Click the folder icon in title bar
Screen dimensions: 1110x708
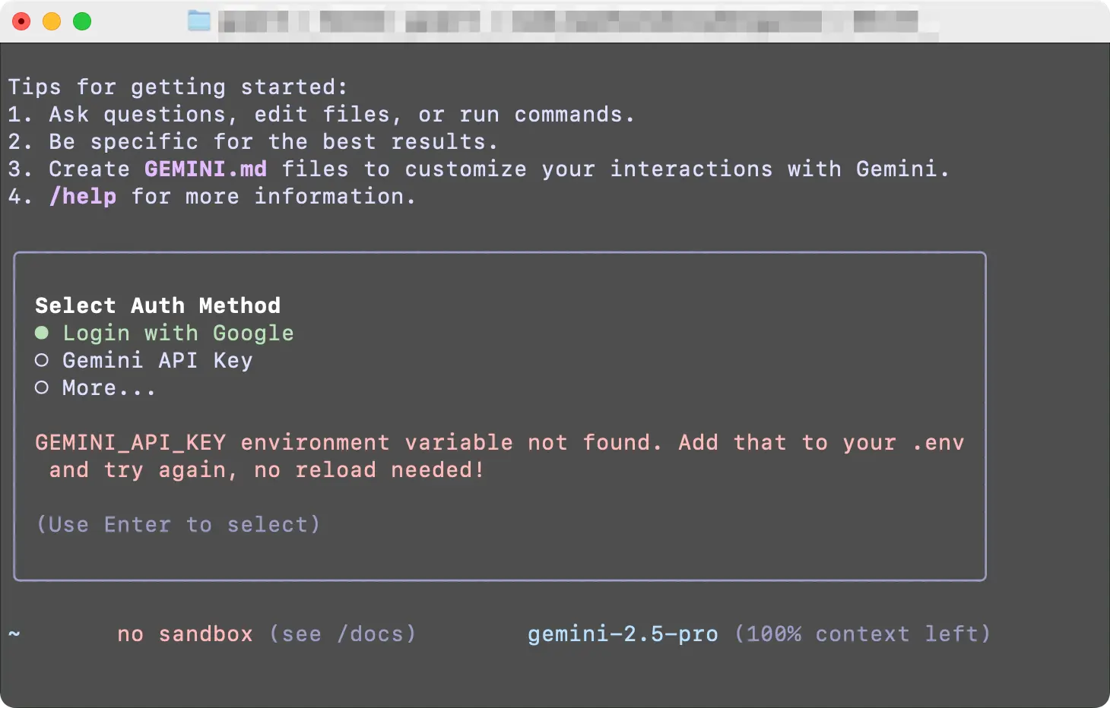[199, 21]
